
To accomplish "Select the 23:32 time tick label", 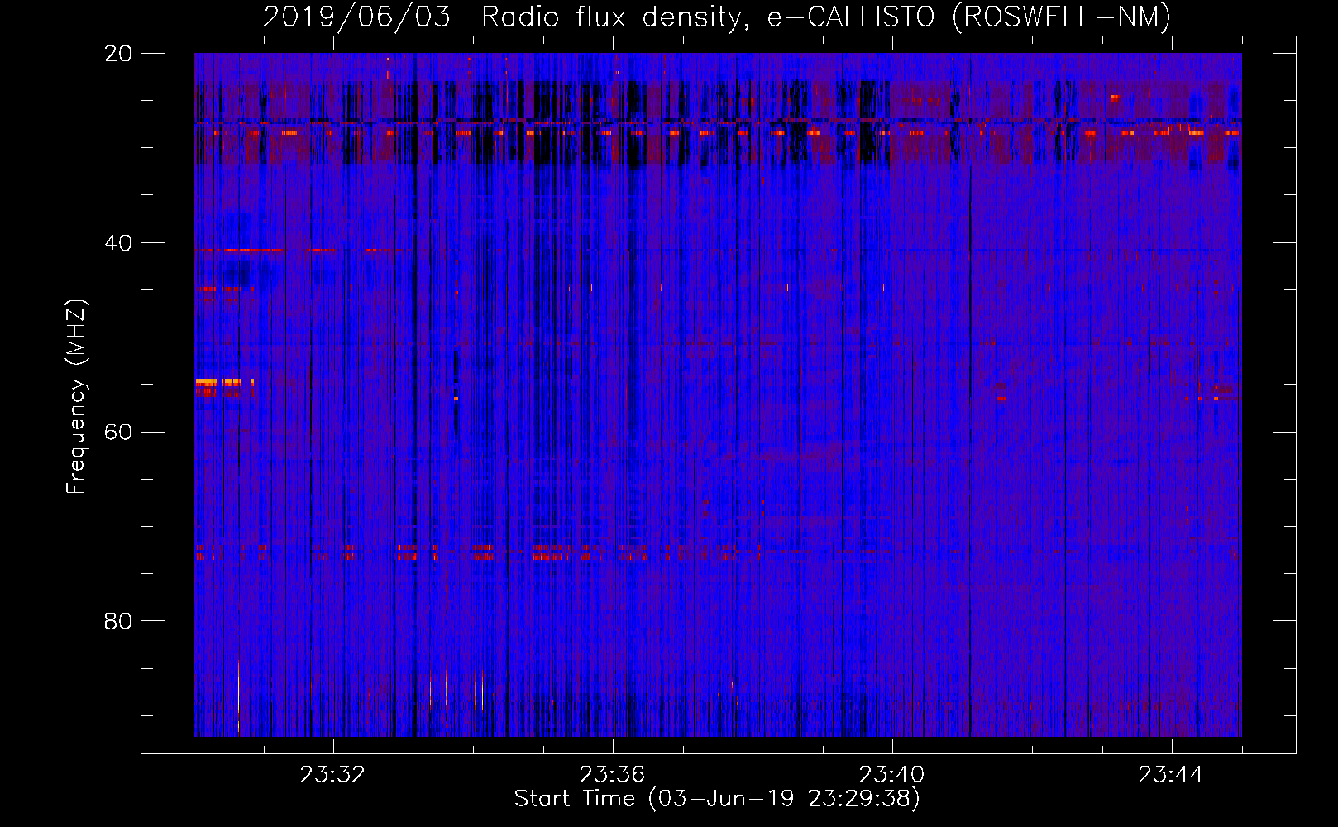I will [x=332, y=775].
